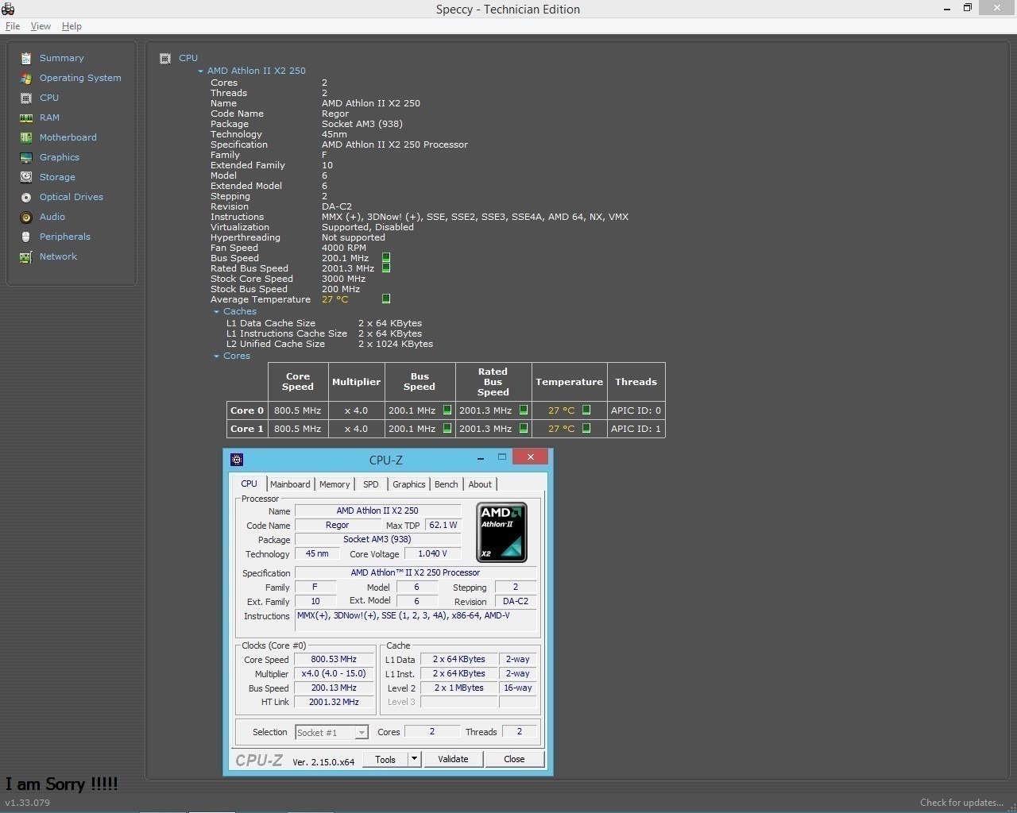The image size is (1017, 813).
Task: Click the Virtualization Supported, Disabled value
Action: tap(368, 227)
